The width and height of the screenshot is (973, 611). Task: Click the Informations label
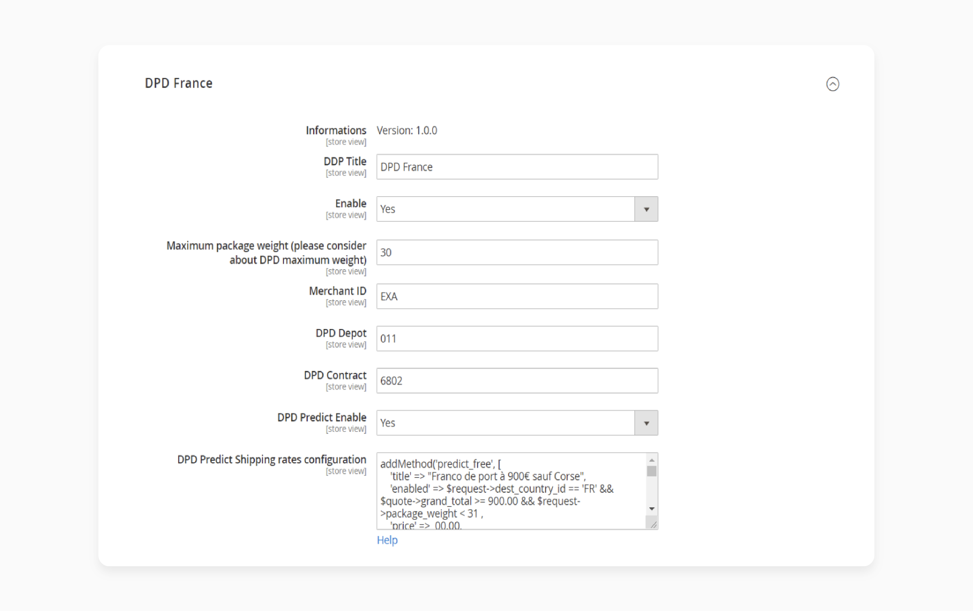[336, 131]
